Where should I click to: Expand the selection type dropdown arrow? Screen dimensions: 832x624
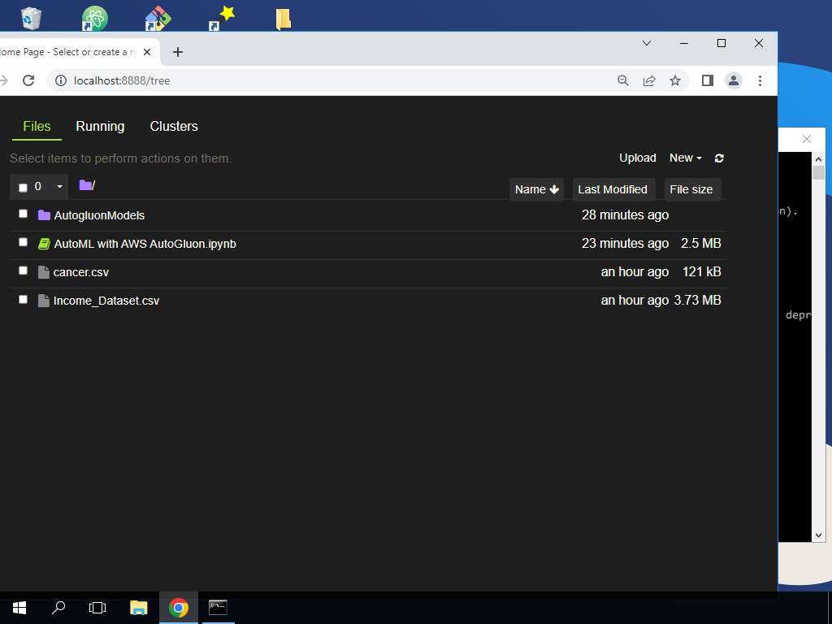(x=59, y=187)
